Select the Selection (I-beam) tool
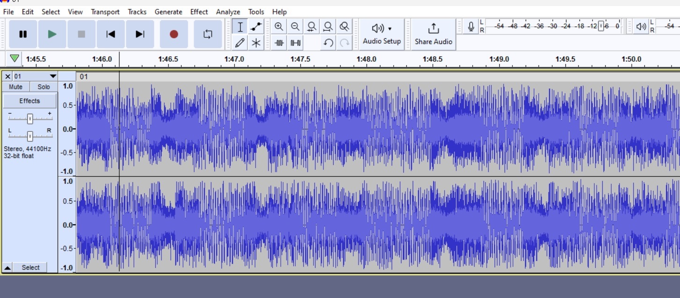Image resolution: width=680 pixels, height=298 pixels. (x=240, y=27)
